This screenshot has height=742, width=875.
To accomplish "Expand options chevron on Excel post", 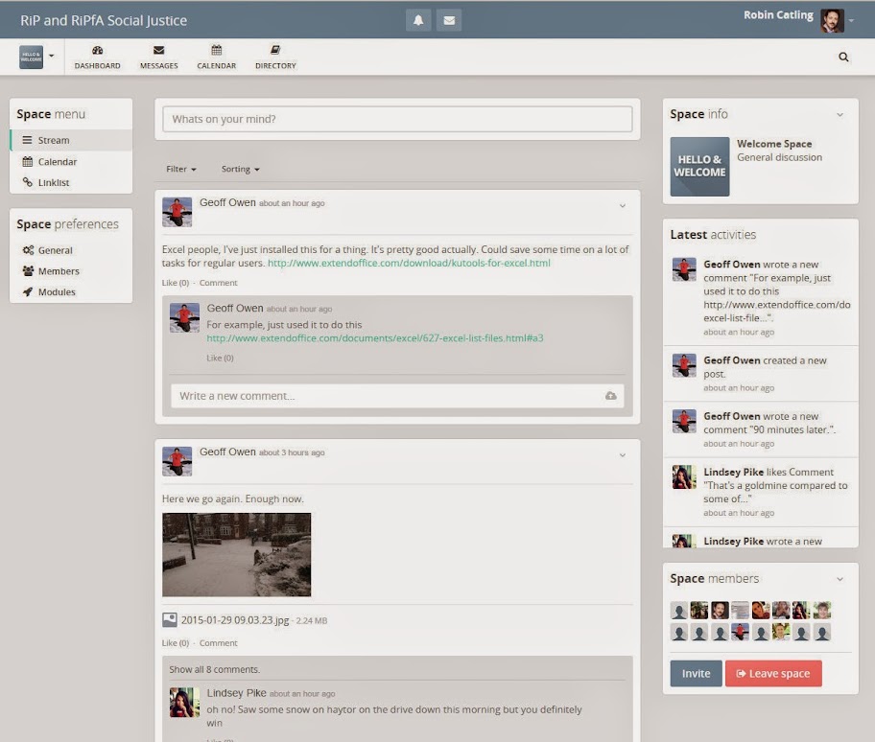I will pyautogui.click(x=623, y=206).
